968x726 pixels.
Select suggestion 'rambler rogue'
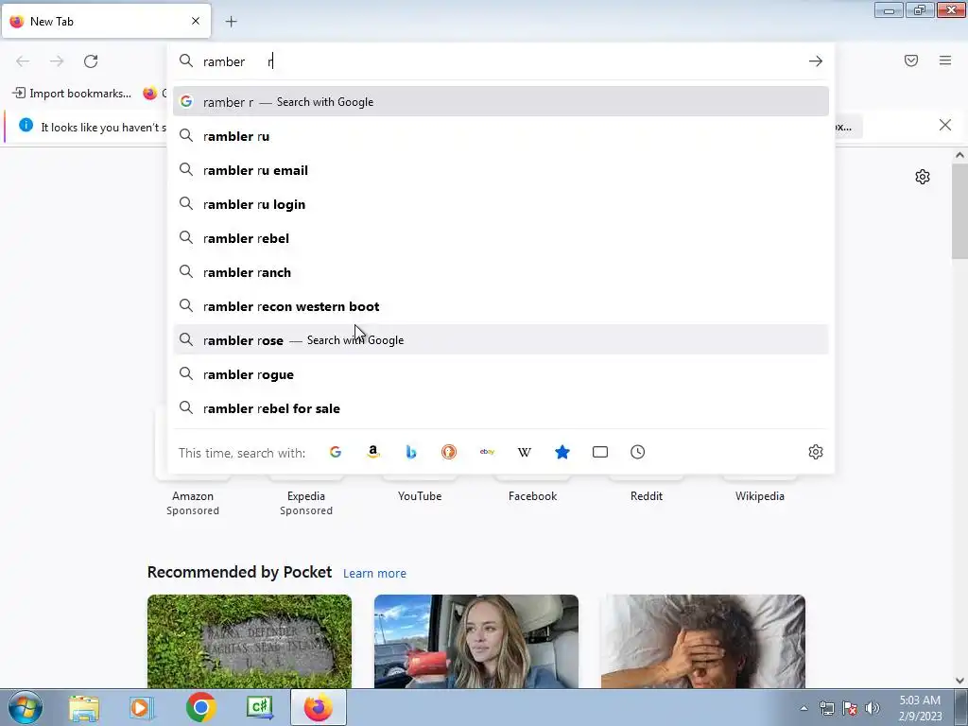click(x=501, y=374)
